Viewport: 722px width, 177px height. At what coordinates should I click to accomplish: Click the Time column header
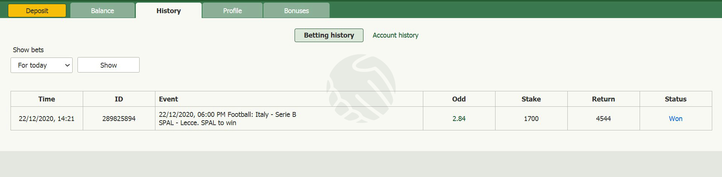(x=47, y=99)
